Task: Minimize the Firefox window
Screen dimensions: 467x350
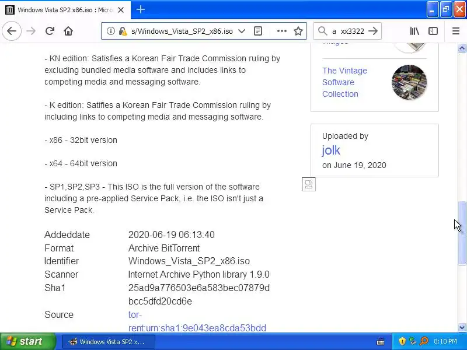Action: (x=432, y=9)
